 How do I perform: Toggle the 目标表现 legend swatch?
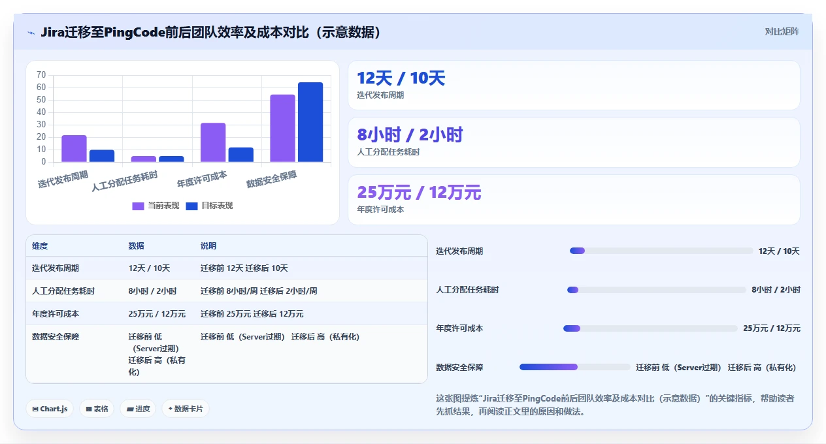(x=191, y=206)
